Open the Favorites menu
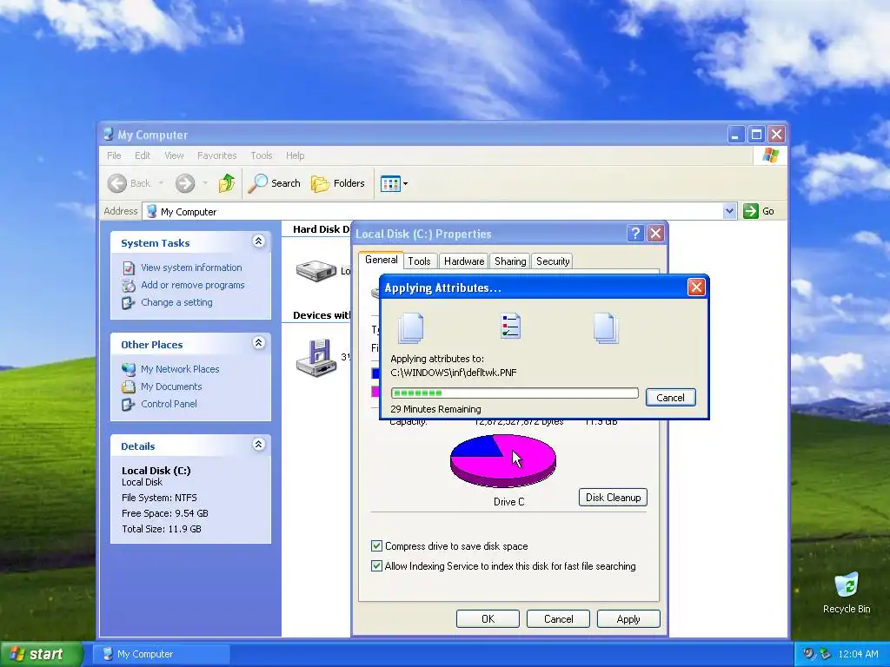Viewport: 890px width, 667px height. point(216,155)
